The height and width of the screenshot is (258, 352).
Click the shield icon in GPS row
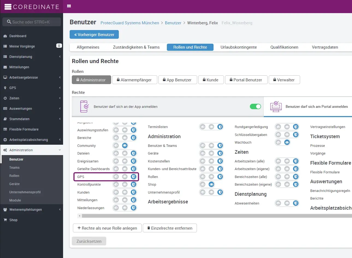133,177
